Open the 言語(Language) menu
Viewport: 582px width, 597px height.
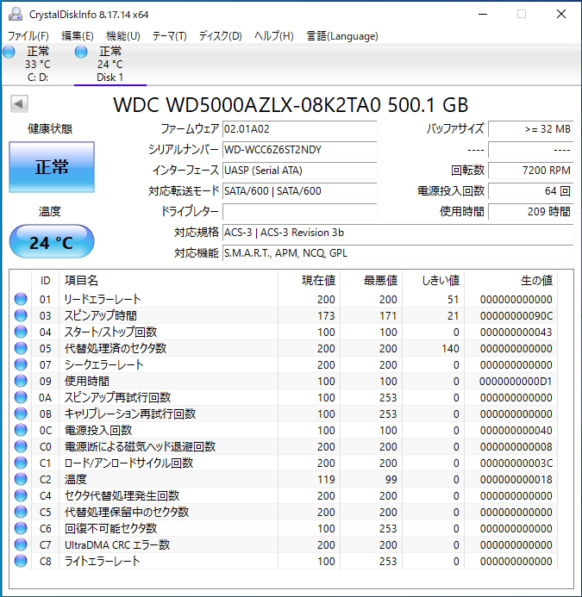(x=342, y=36)
